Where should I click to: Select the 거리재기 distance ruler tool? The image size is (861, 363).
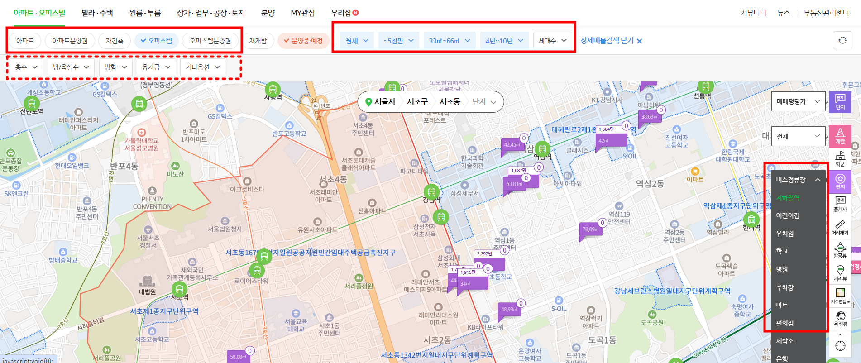click(x=840, y=228)
